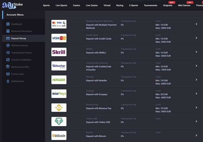Expand the Bitcoin deposit row arrow
The width and height of the screenshot is (203, 142).
coord(197,136)
